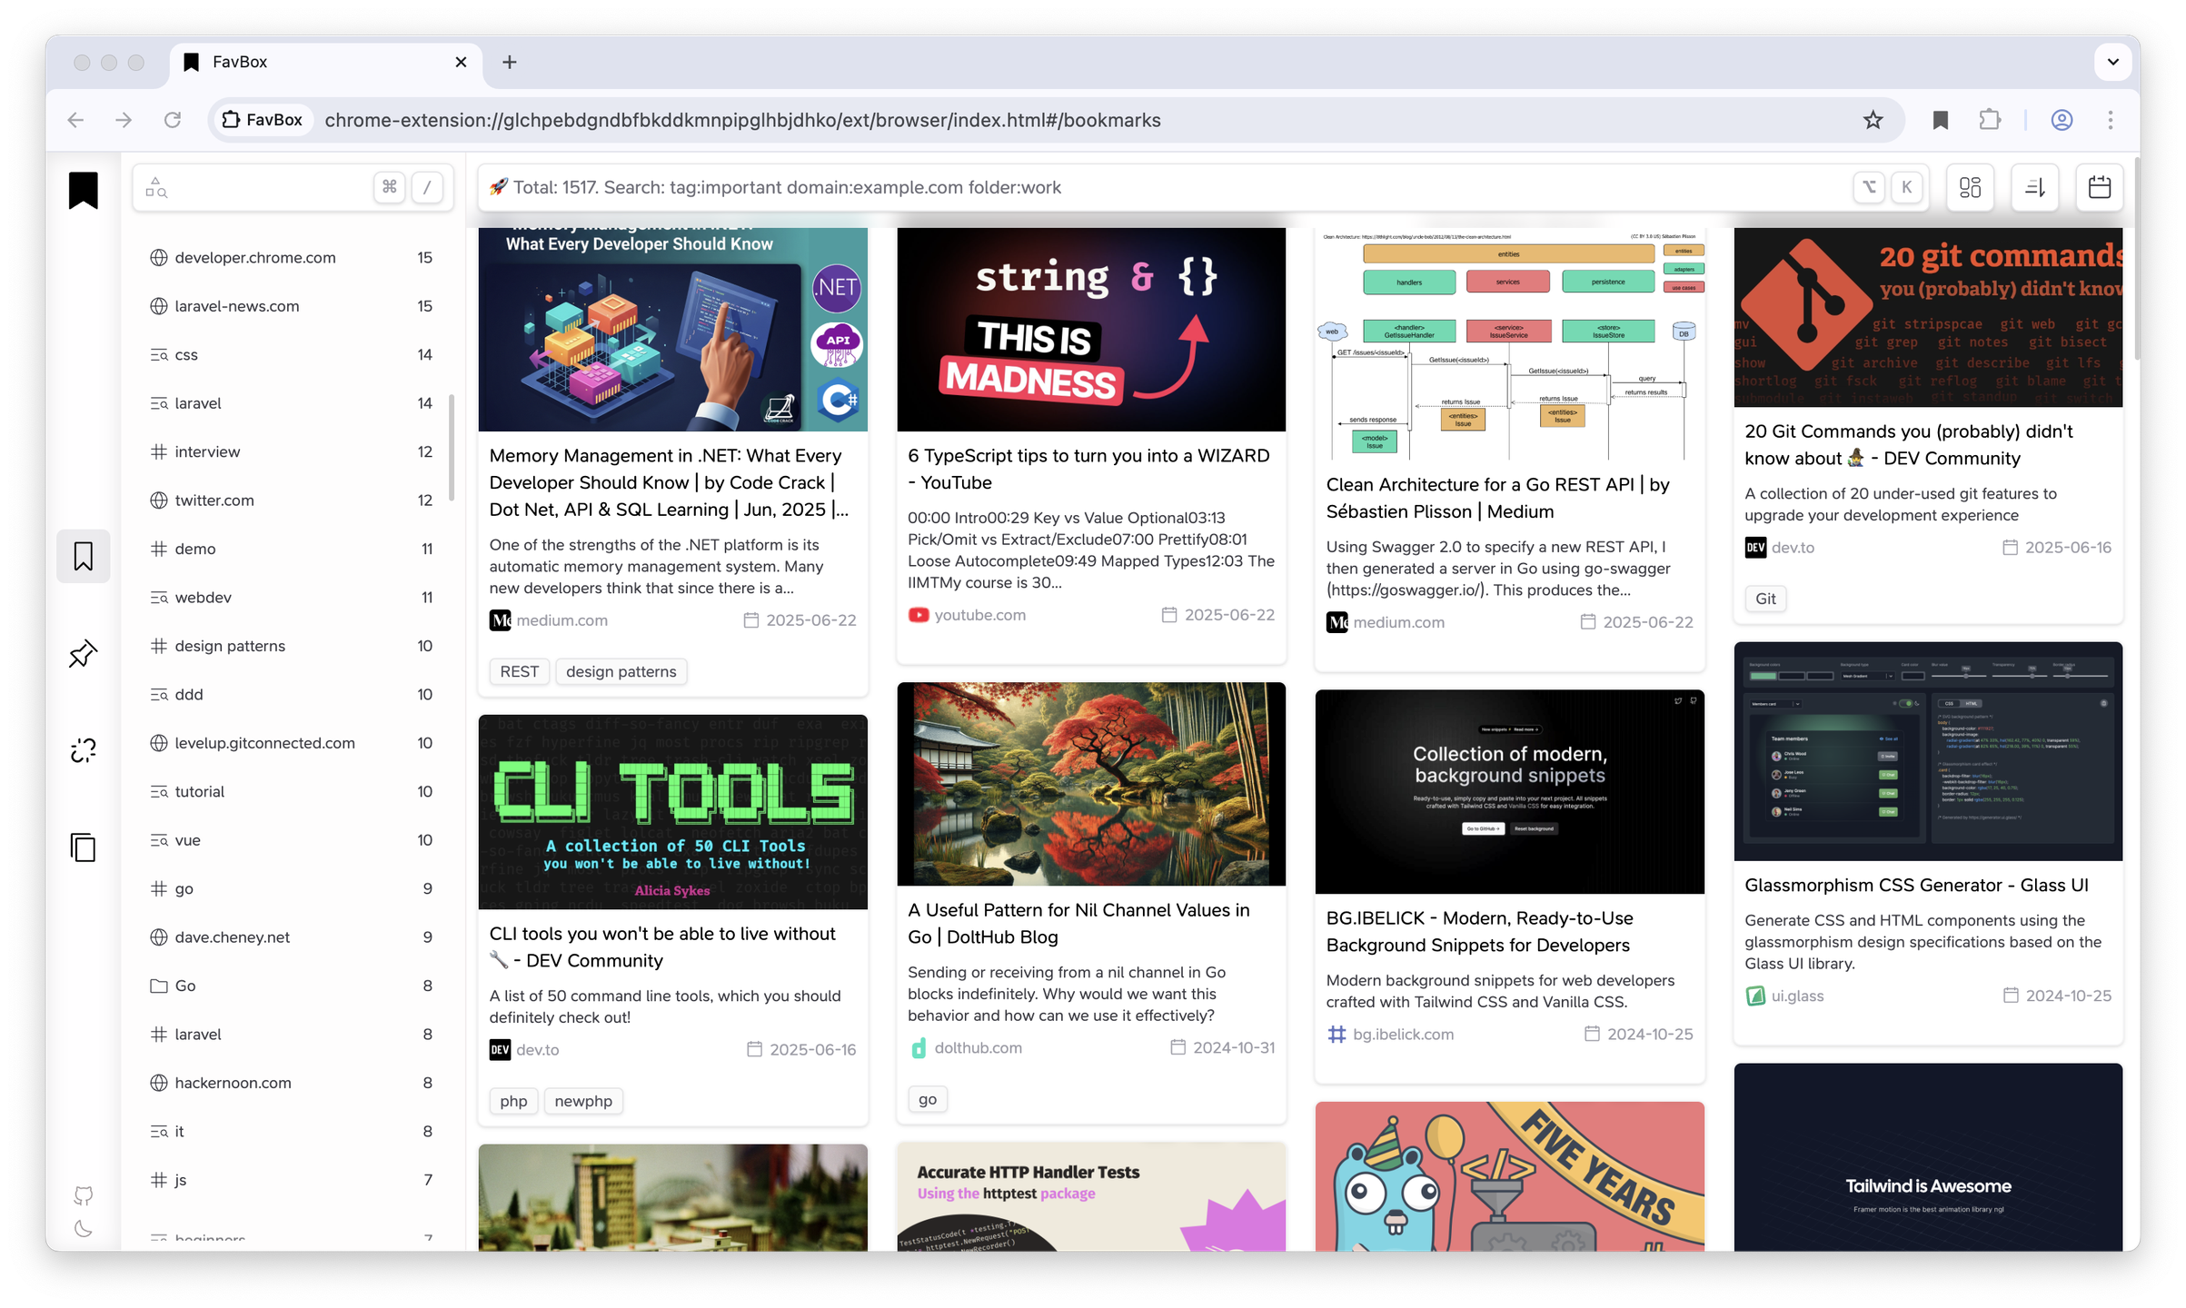The image size is (2186, 1308).
Task: Click the CLI Tools bookmark thumbnail
Action: pos(672,811)
